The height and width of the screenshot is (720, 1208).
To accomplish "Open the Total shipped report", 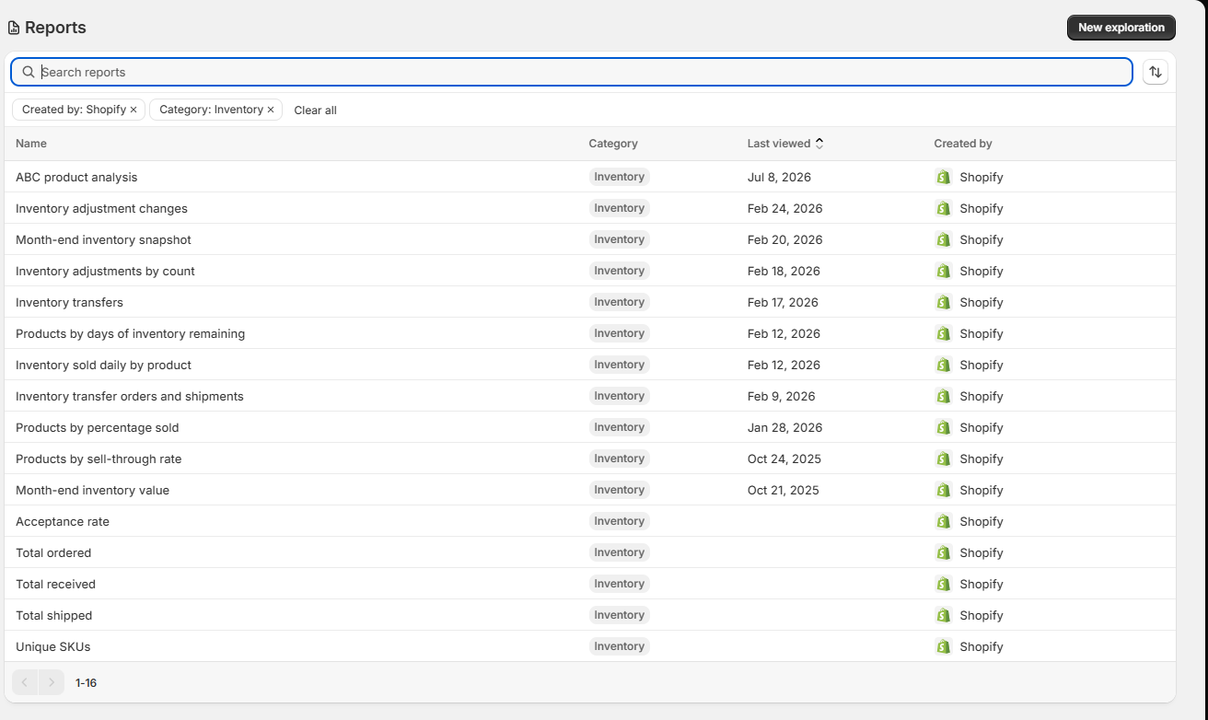I will (53, 615).
